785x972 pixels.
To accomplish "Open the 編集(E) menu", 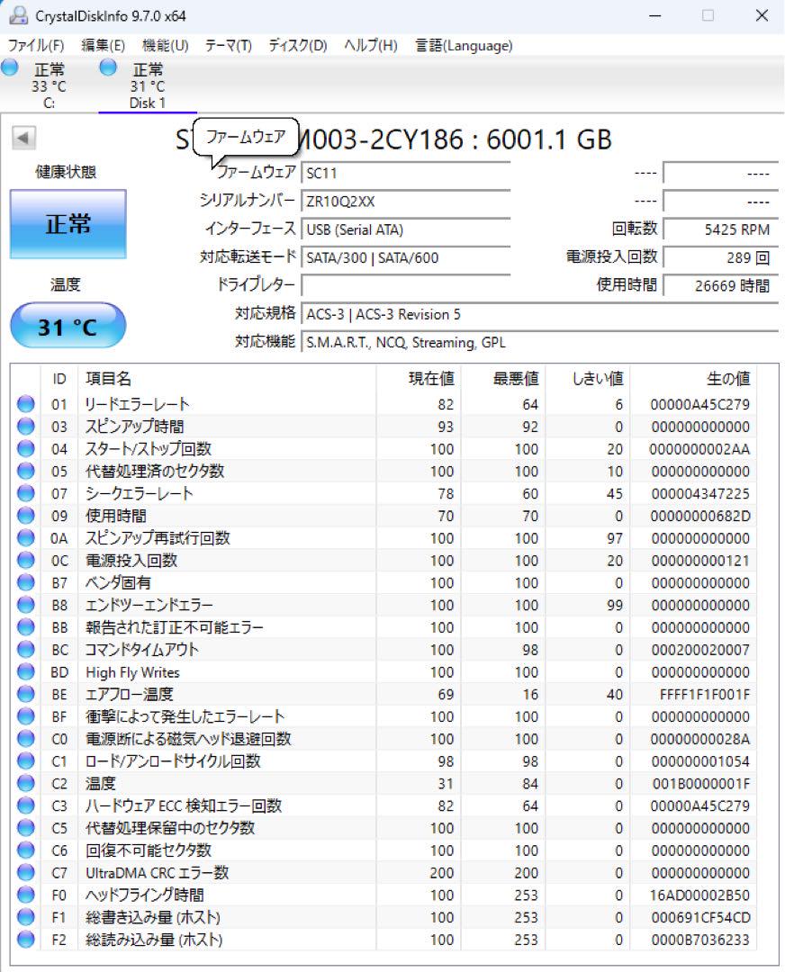I will [x=103, y=45].
